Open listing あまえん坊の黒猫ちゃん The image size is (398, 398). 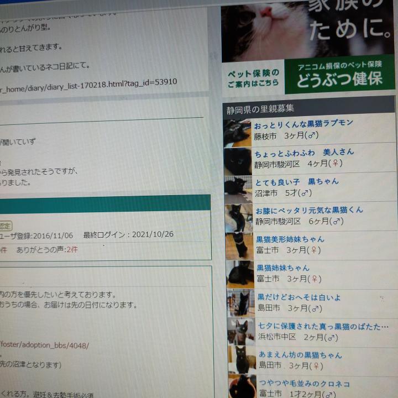click(300, 355)
